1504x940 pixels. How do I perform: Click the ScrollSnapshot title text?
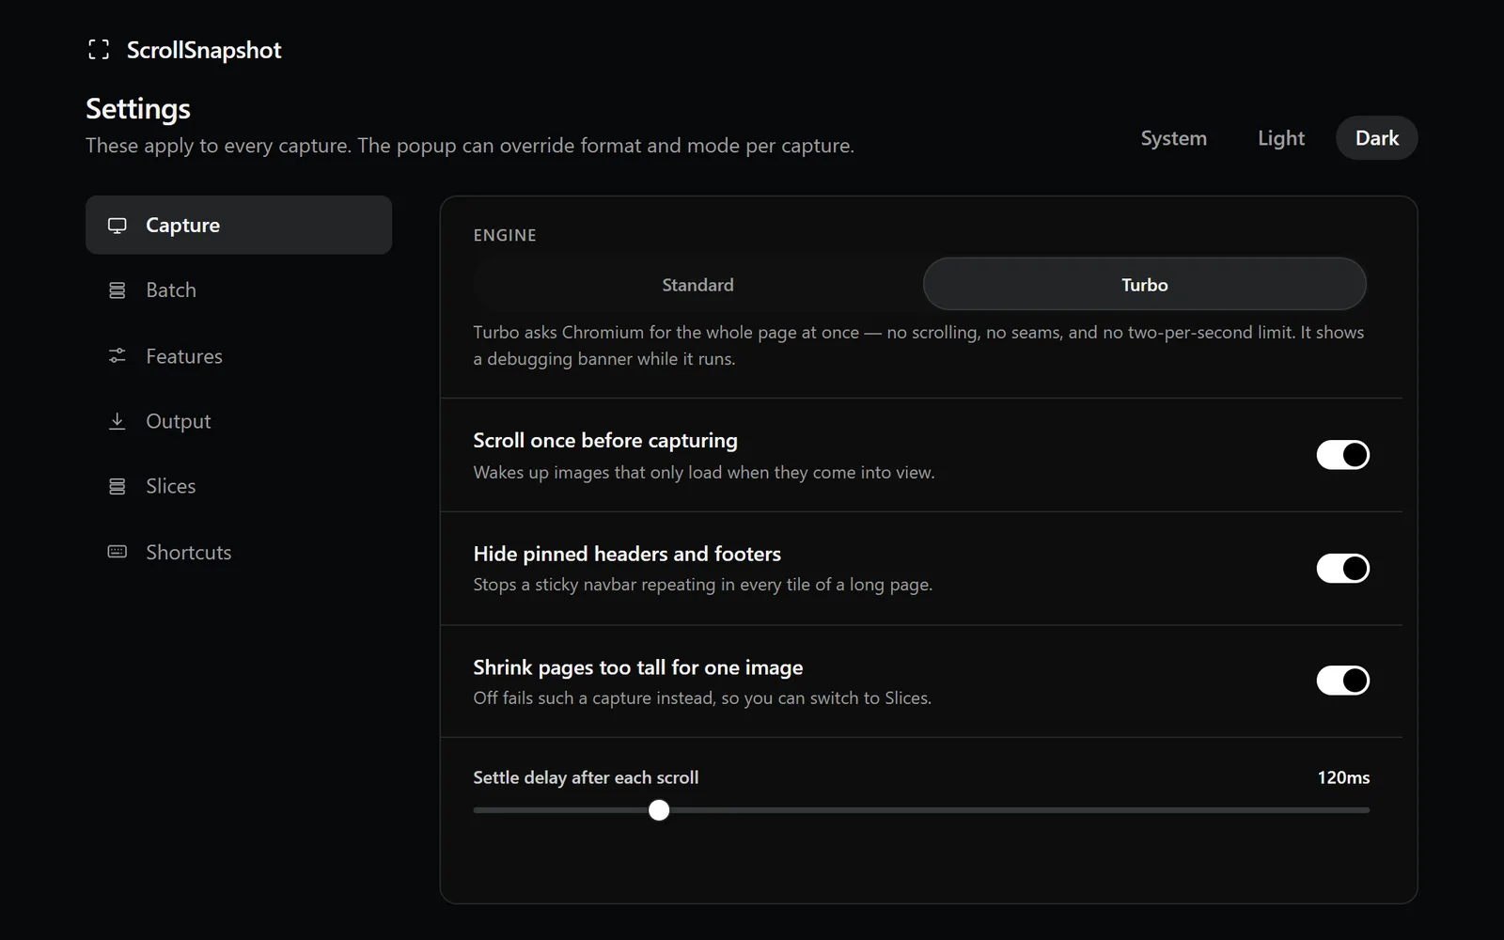204,50
